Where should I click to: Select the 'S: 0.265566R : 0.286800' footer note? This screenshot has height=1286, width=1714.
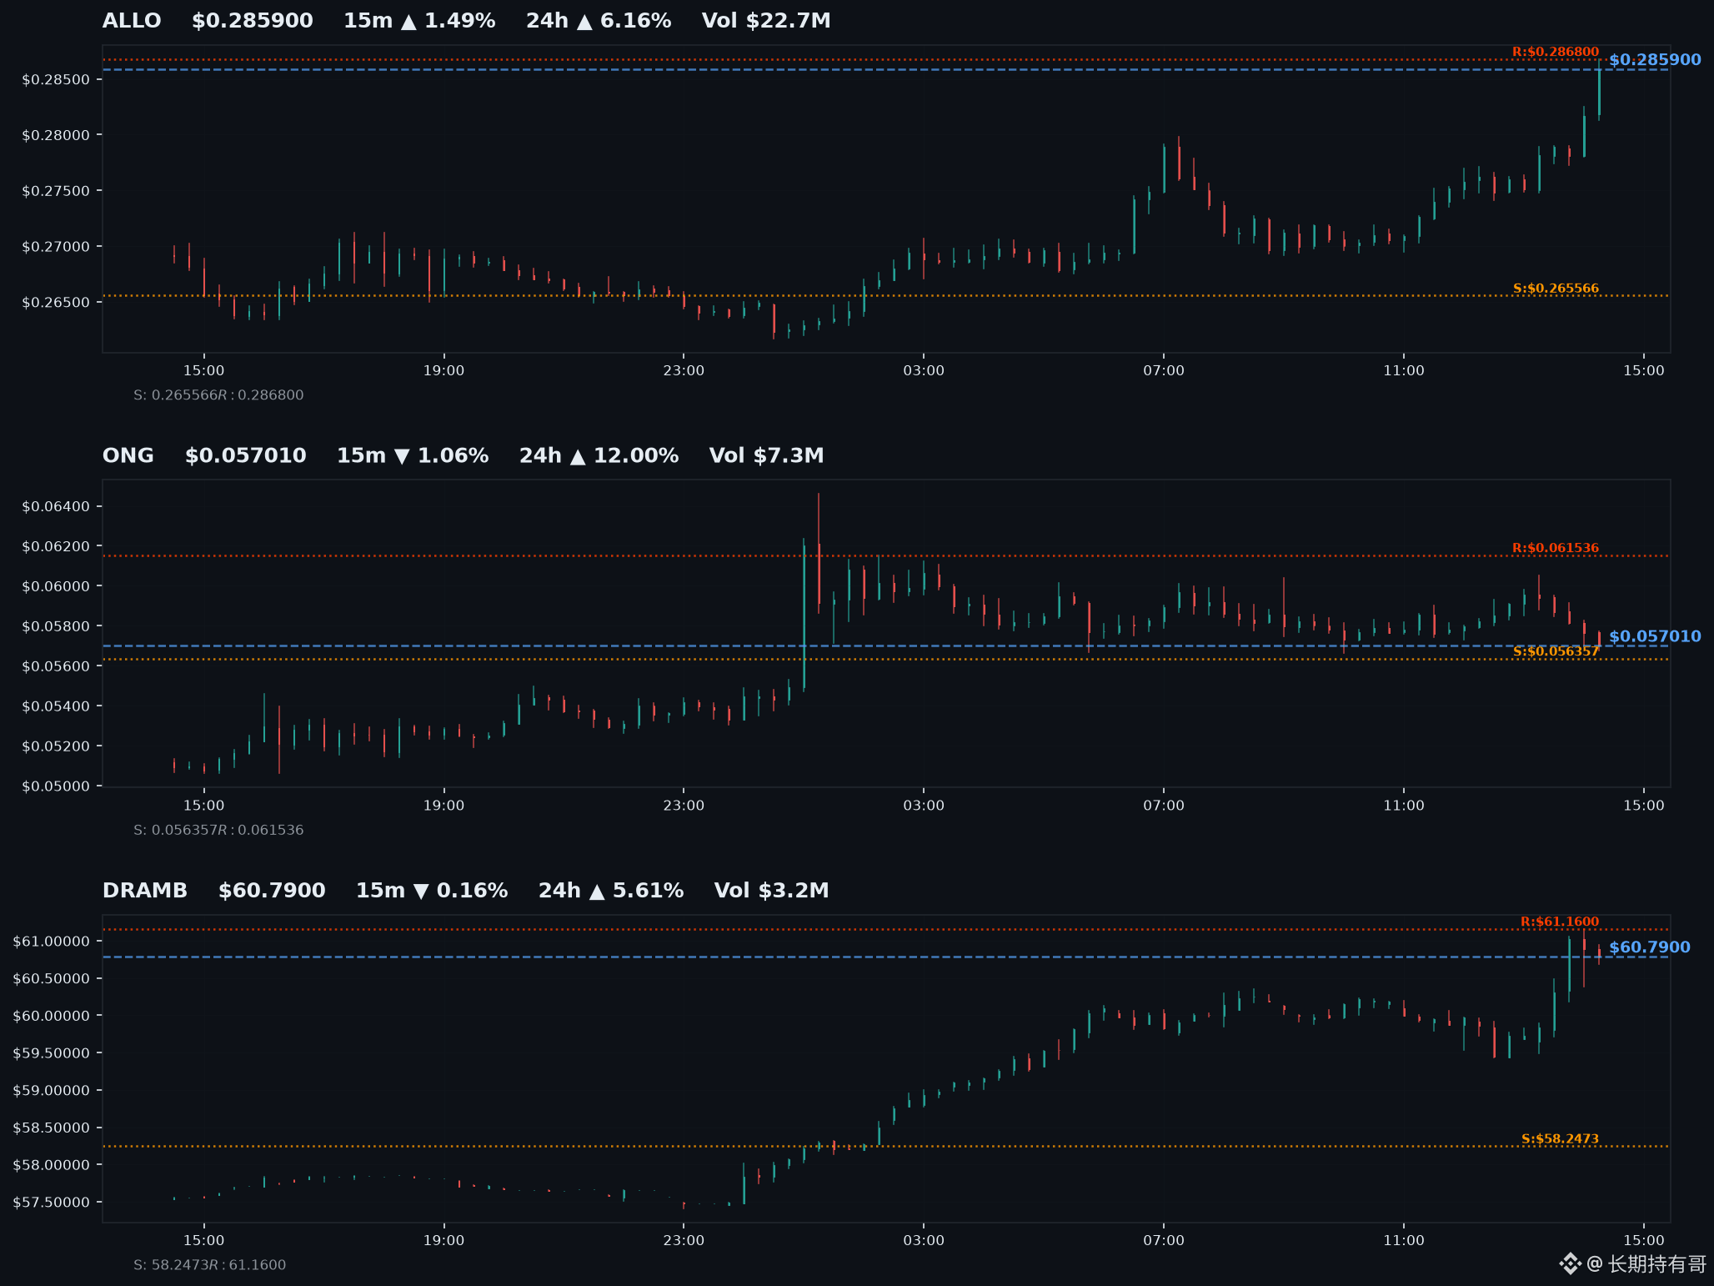pyautogui.click(x=218, y=395)
